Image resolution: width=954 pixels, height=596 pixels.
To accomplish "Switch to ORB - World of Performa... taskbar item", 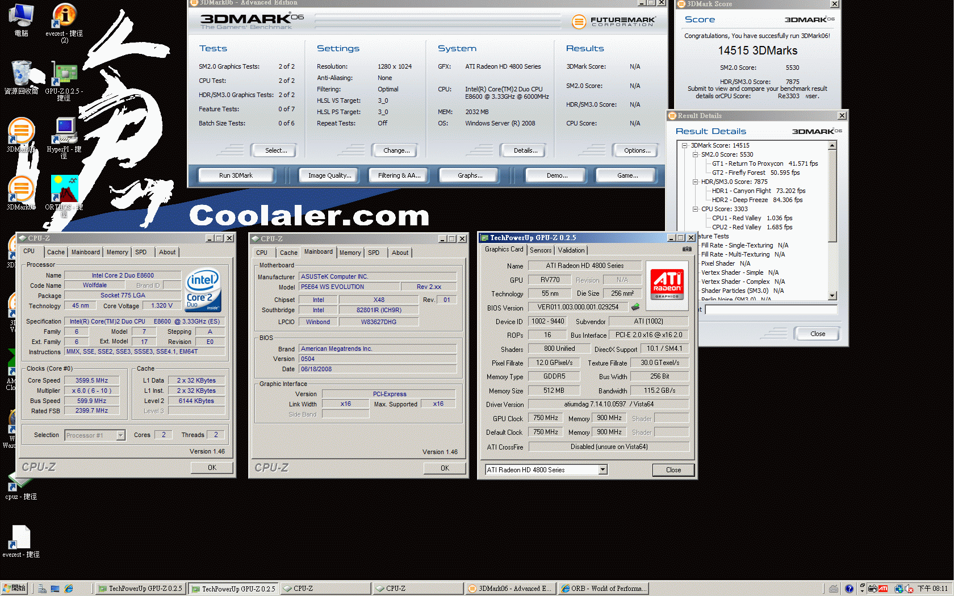I will click(x=602, y=589).
